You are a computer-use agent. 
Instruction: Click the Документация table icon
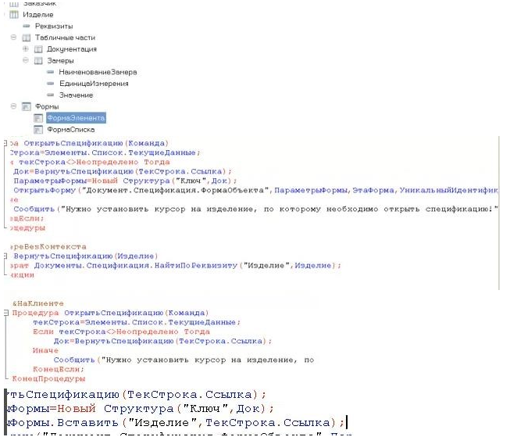coord(38,49)
